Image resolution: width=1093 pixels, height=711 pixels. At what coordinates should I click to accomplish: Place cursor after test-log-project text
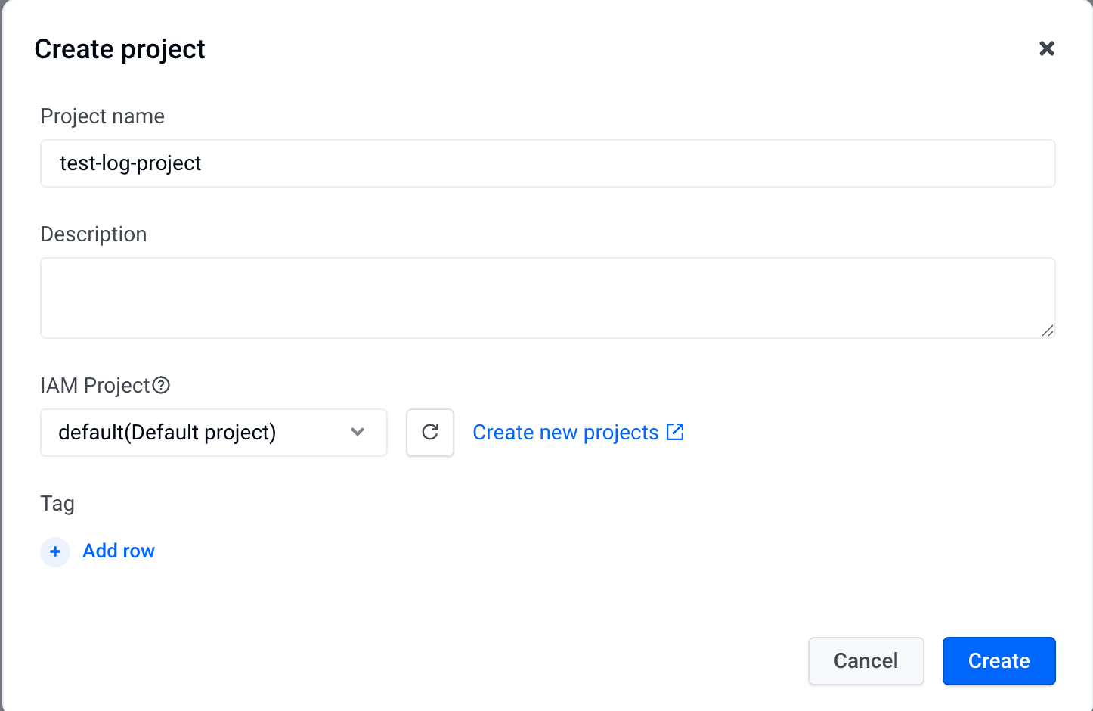pos(203,163)
